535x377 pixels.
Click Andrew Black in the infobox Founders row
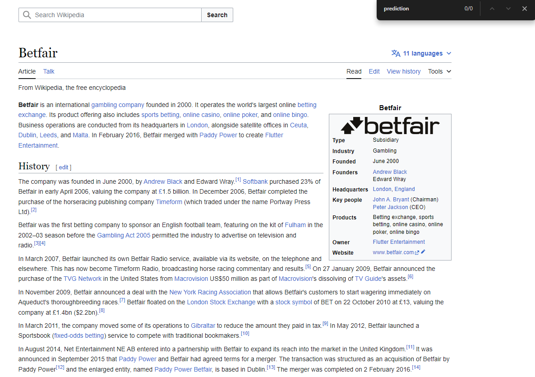click(x=390, y=172)
